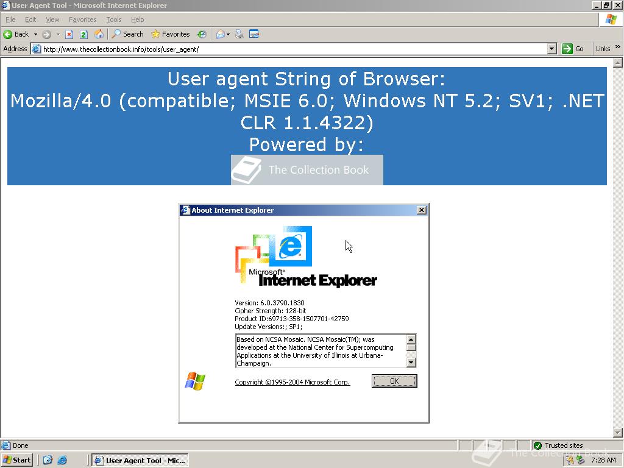
Task: Open the Edit menu
Action: tap(30, 19)
